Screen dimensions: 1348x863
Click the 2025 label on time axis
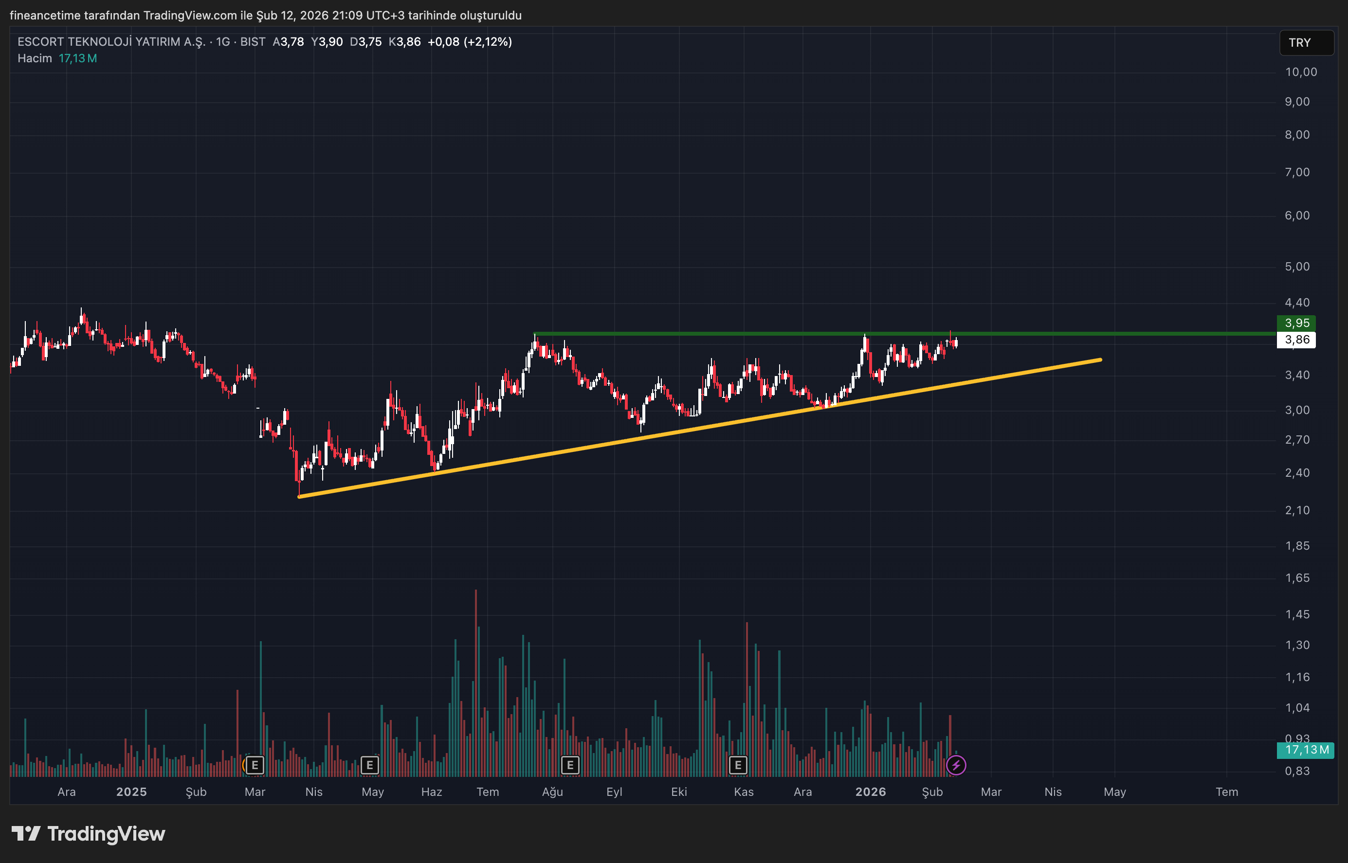click(131, 792)
